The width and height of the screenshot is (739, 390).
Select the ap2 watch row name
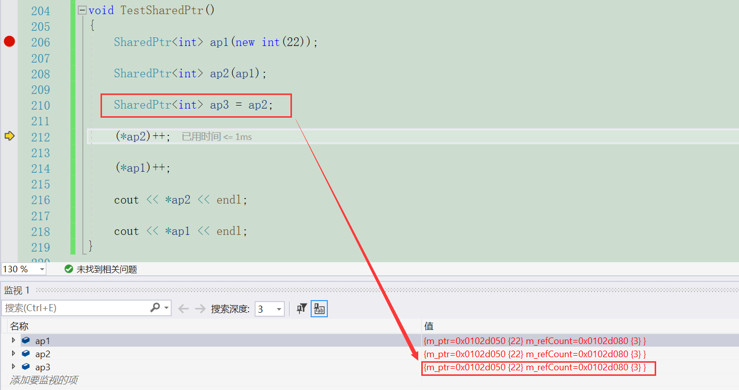(42, 354)
